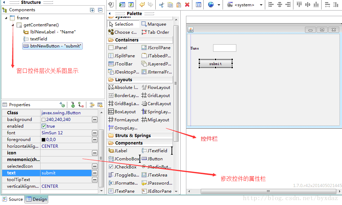Switch to the Source tab
The width and height of the screenshot is (342, 205).
coord(13,199)
